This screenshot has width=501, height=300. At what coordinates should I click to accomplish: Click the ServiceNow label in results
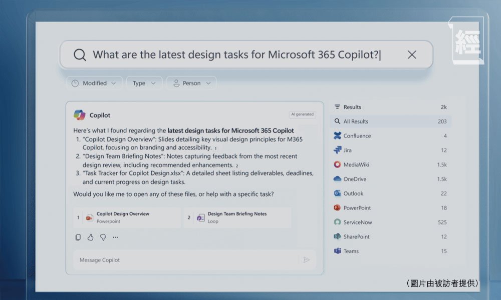358,222
